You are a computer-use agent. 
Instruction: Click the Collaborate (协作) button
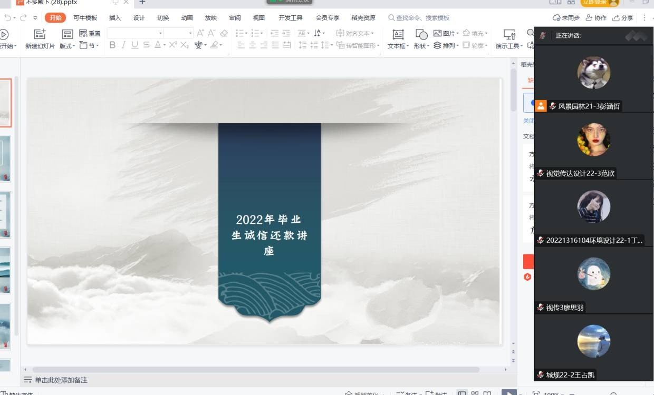pyautogui.click(x=596, y=18)
